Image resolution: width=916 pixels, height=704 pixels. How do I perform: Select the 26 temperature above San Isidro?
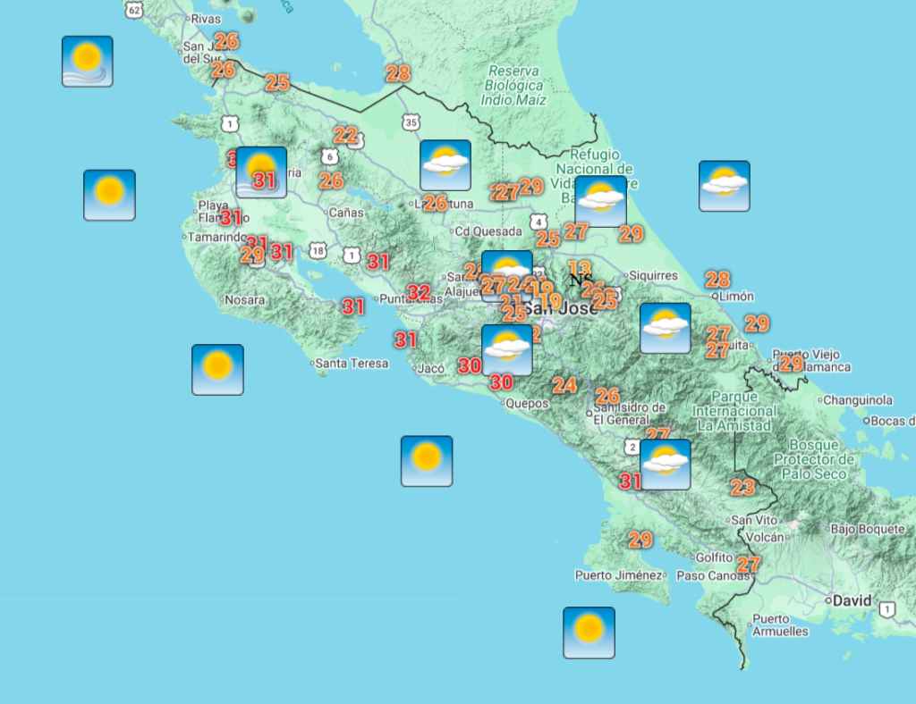[x=607, y=396]
